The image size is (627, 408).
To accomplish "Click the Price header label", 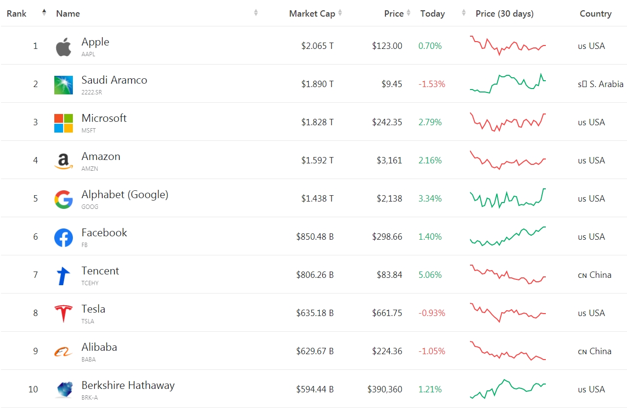I will (x=394, y=14).
